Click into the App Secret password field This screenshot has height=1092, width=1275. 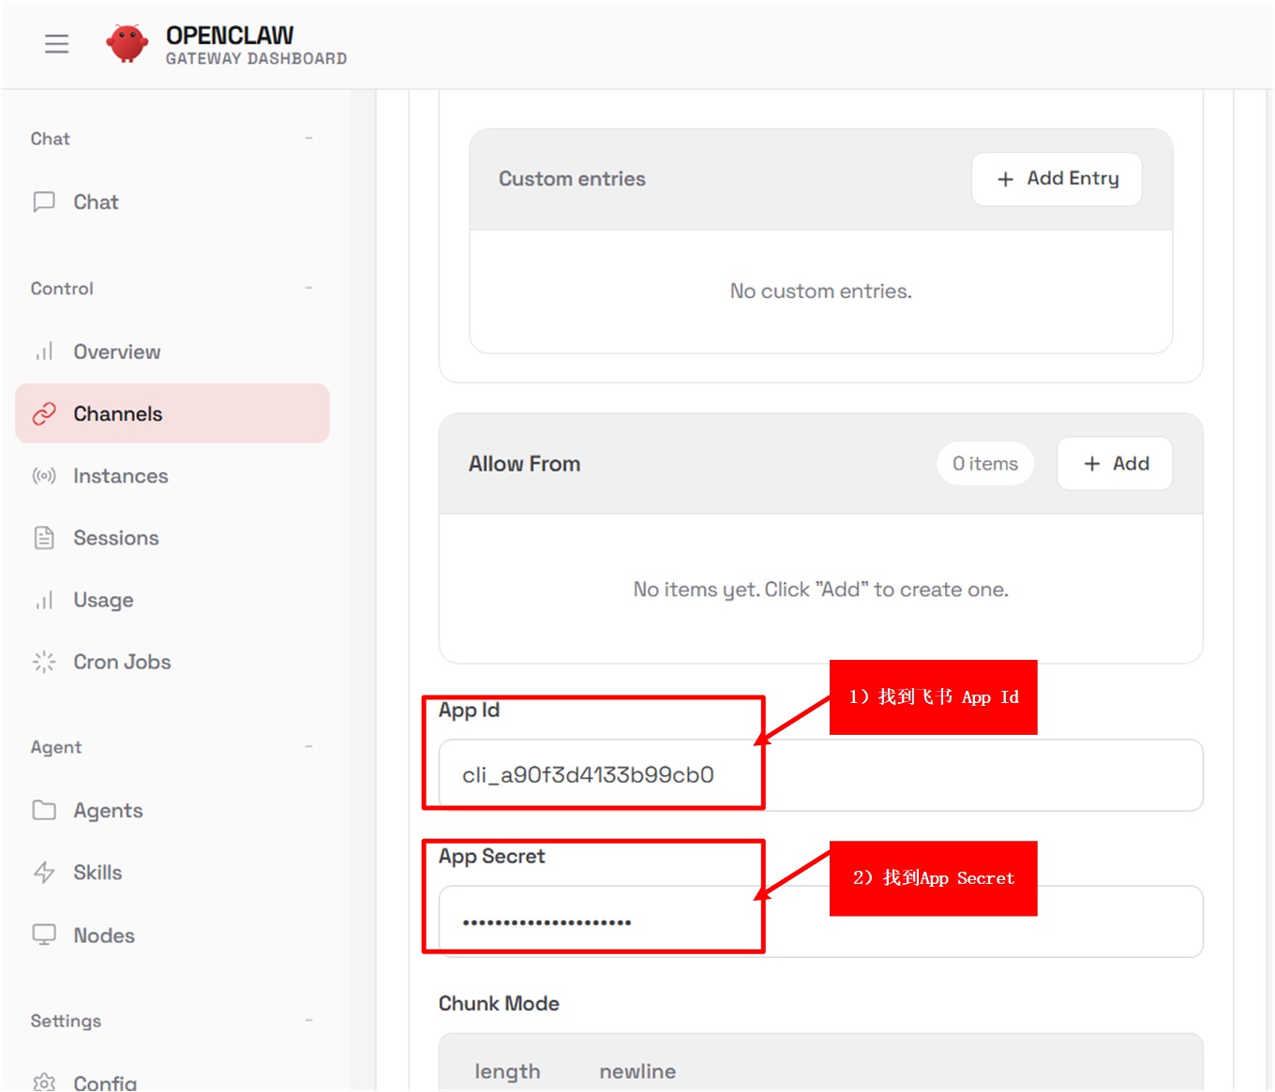coord(820,922)
